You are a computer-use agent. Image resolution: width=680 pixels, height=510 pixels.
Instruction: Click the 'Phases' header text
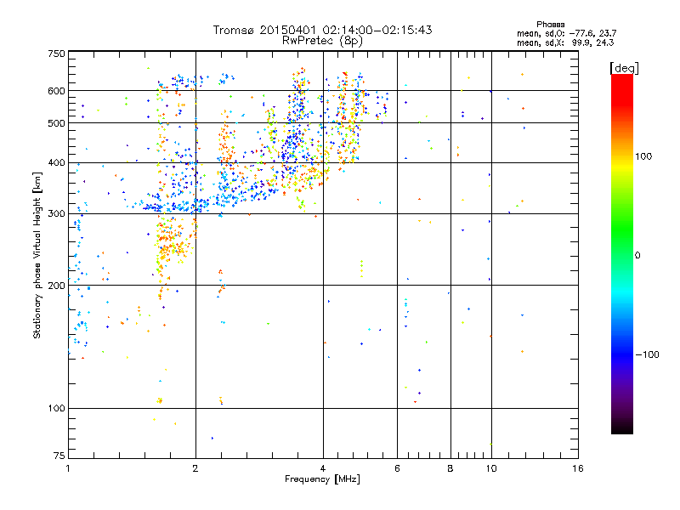[x=550, y=25]
